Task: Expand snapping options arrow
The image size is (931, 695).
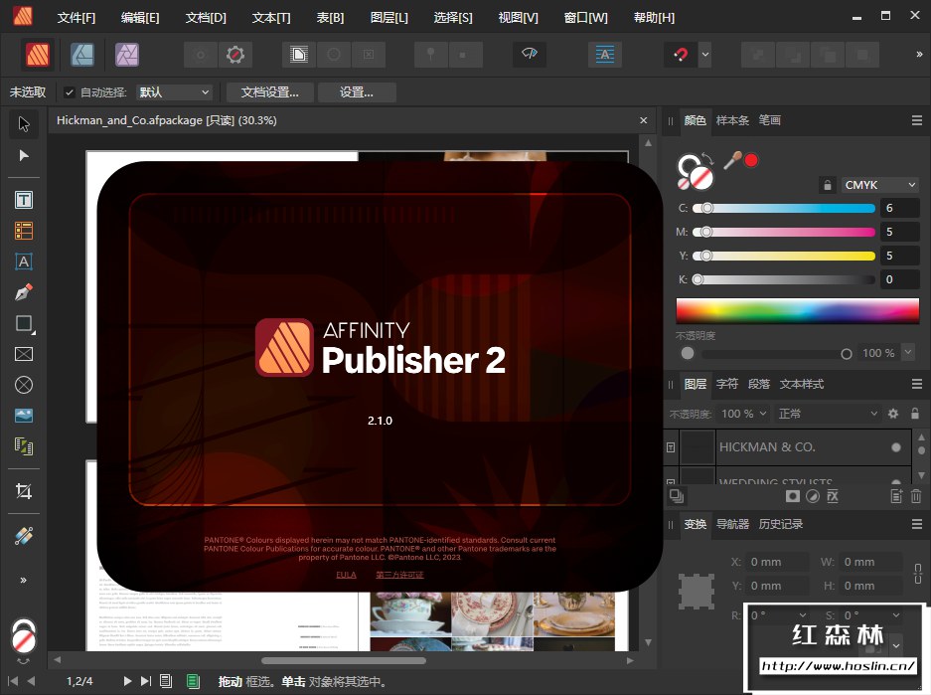Action: pyautogui.click(x=704, y=55)
